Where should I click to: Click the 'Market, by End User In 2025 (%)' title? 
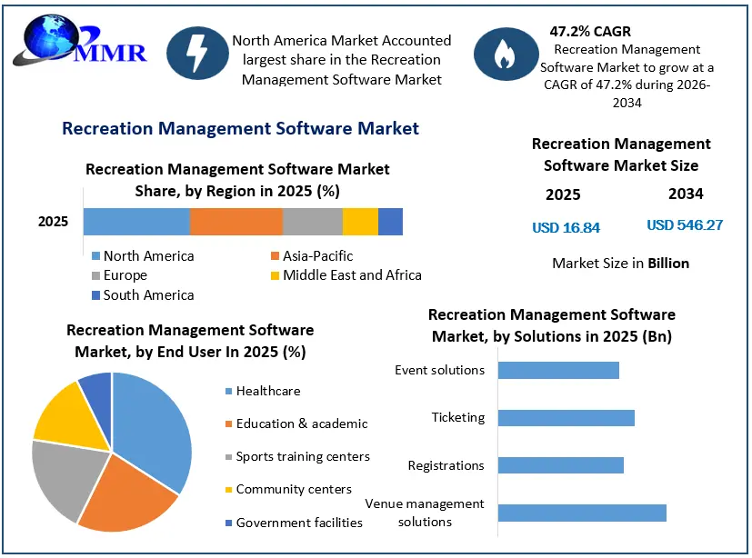click(x=190, y=353)
